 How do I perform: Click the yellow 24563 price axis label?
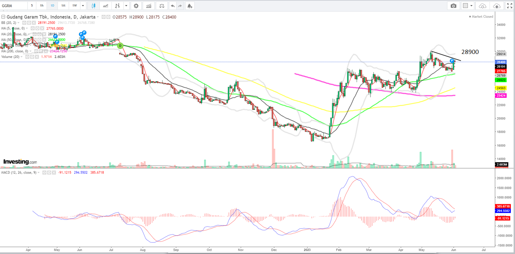tap(501, 88)
